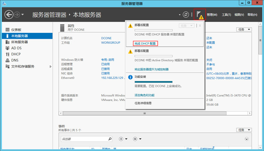Refresh the Server Manager view
The height and width of the screenshot is (151, 264).
point(186,15)
